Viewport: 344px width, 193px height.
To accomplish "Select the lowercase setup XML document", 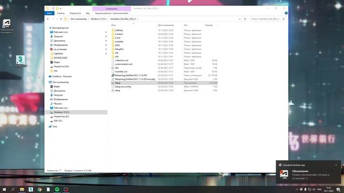I will pyautogui.click(x=117, y=90).
